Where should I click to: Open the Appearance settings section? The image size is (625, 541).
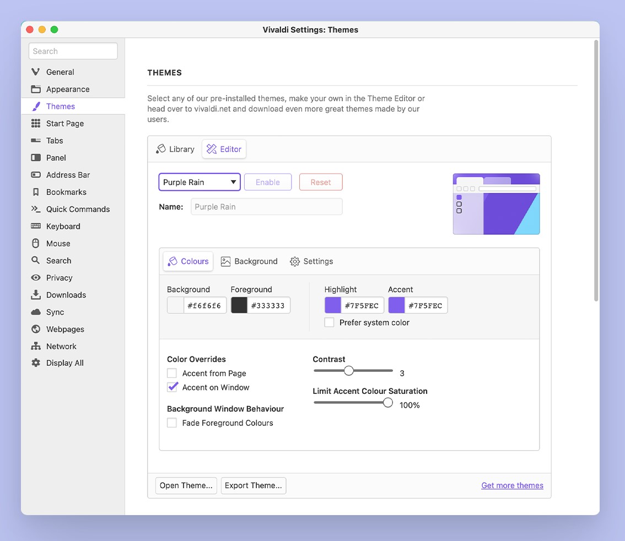pos(73,89)
